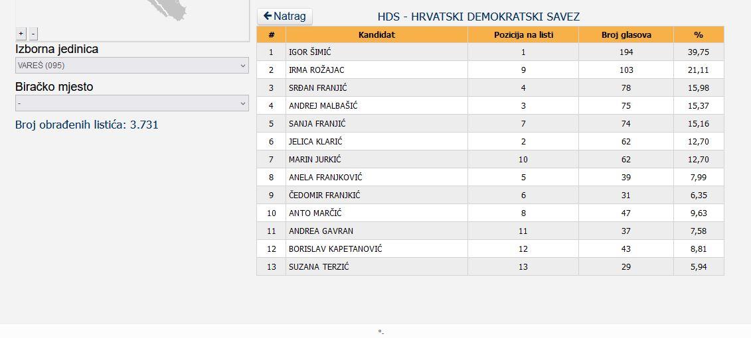Screen dimensions: 751x338
Task: Select the IGOR ŠIMIĆ candidate row
Action: point(491,52)
